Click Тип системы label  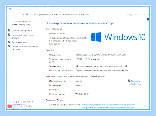pyautogui.click(x=55, y=66)
